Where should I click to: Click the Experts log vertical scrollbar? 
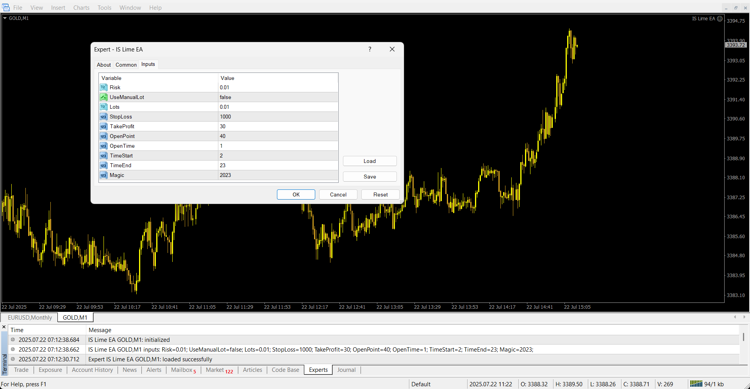click(x=743, y=337)
